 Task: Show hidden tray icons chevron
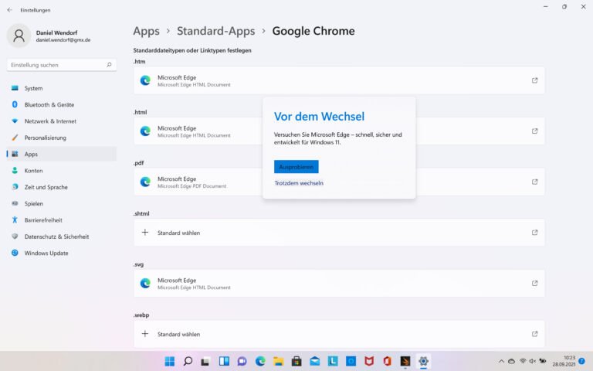coord(501,361)
